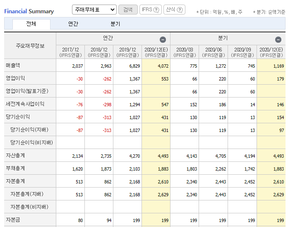288x227 pixels.
Task: Switch to the 전체 tab
Action: click(31, 24)
